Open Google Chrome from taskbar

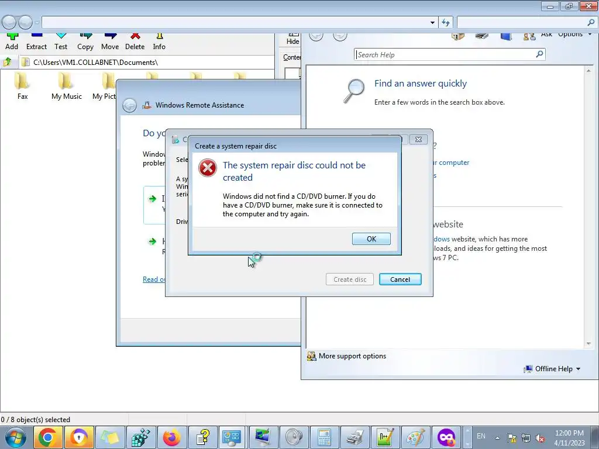click(48, 437)
